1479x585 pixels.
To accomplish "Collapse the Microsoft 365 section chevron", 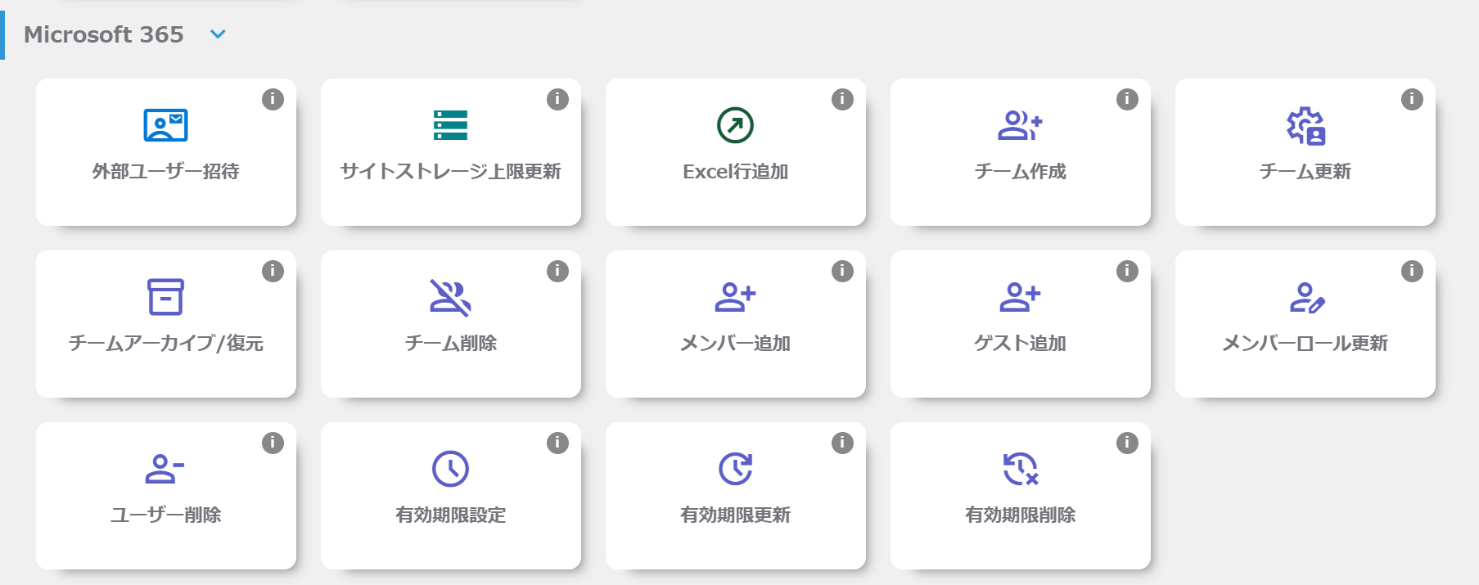I will coord(218,34).
